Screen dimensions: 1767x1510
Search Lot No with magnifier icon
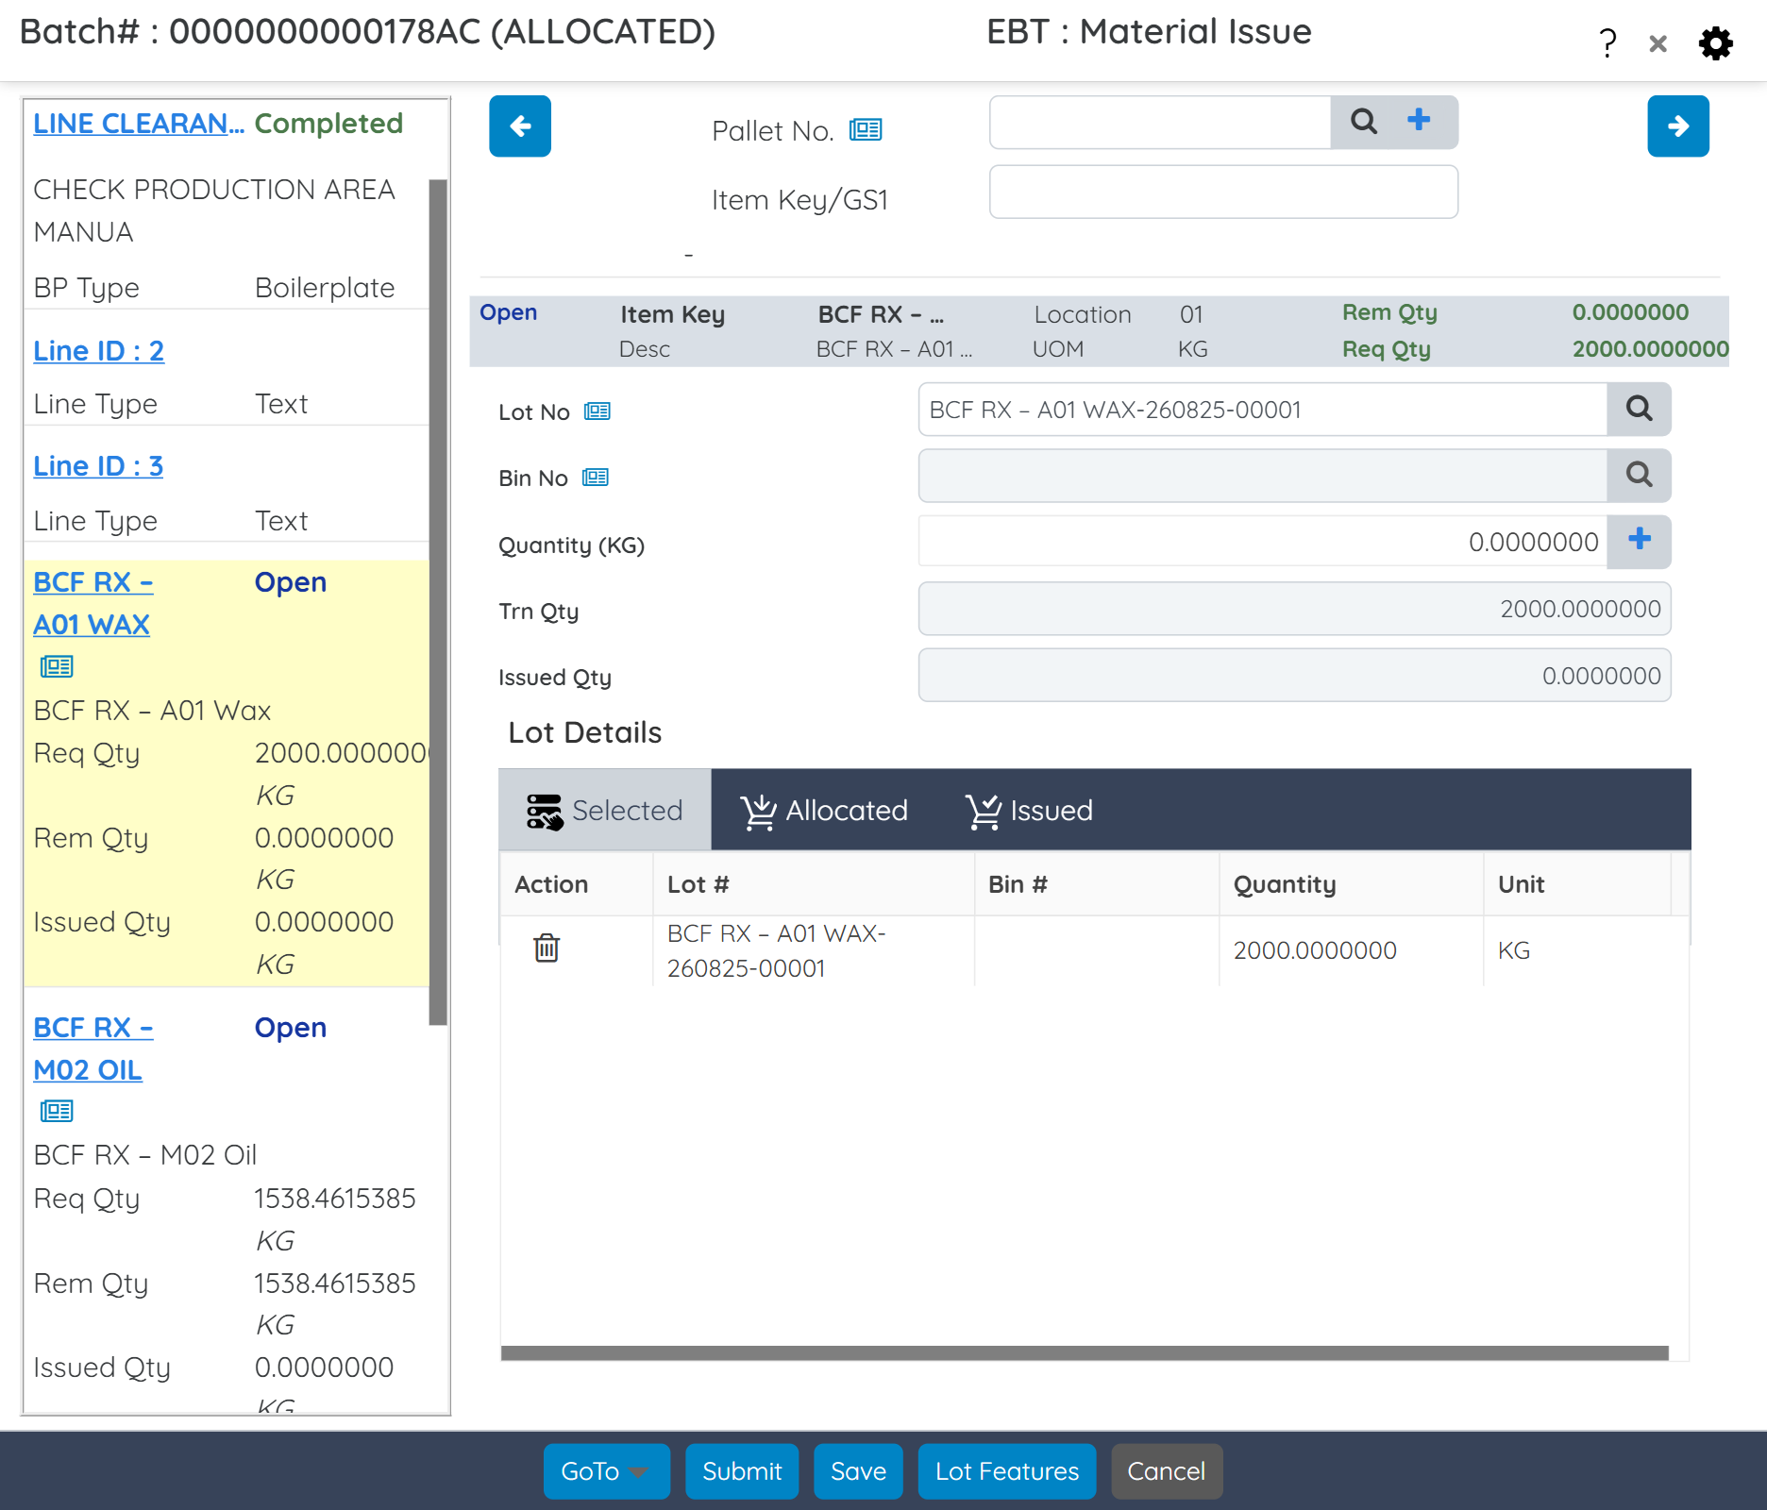1639,409
